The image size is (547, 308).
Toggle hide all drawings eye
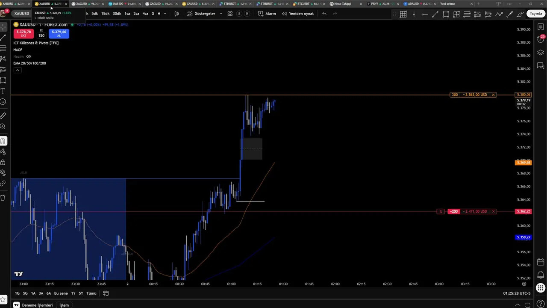[3, 173]
